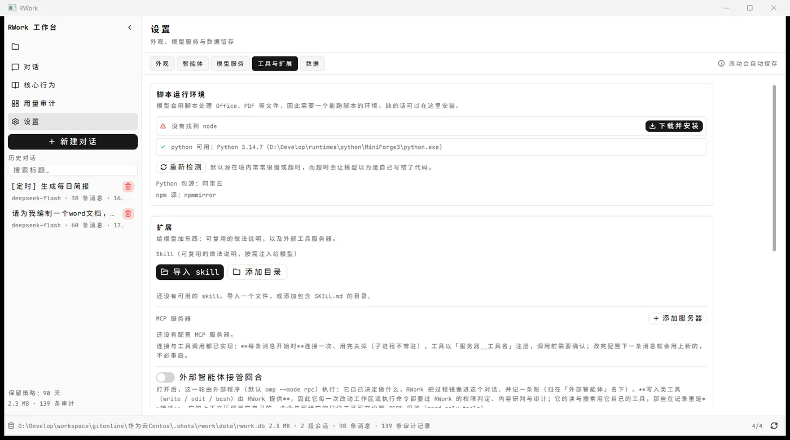
Task: Open the 模型服务 tab
Action: pos(230,64)
